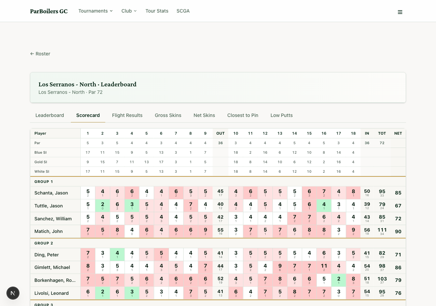Open the Low Putts tab

282,115
